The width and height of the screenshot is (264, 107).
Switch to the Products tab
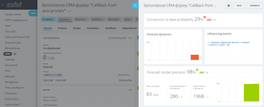(x=62, y=28)
